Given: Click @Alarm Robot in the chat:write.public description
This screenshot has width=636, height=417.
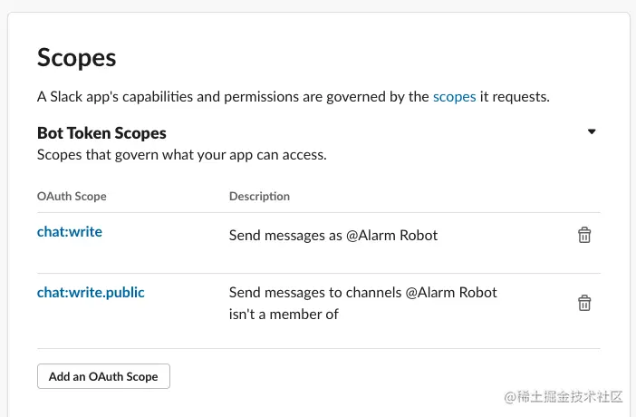Looking at the screenshot, I should pos(451,293).
